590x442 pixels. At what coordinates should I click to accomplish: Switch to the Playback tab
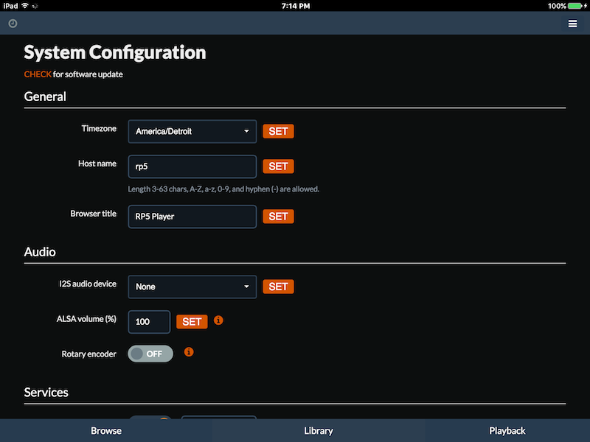507,431
